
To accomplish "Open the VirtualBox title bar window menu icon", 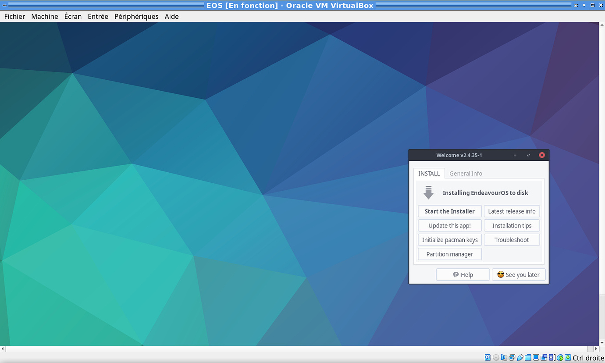I will (x=4, y=5).
